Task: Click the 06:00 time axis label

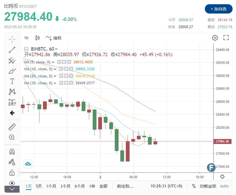Action: (x=133, y=177)
